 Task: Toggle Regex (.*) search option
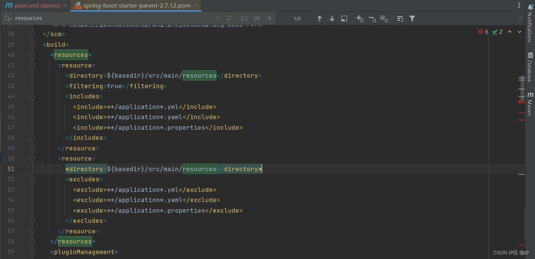pos(269,18)
